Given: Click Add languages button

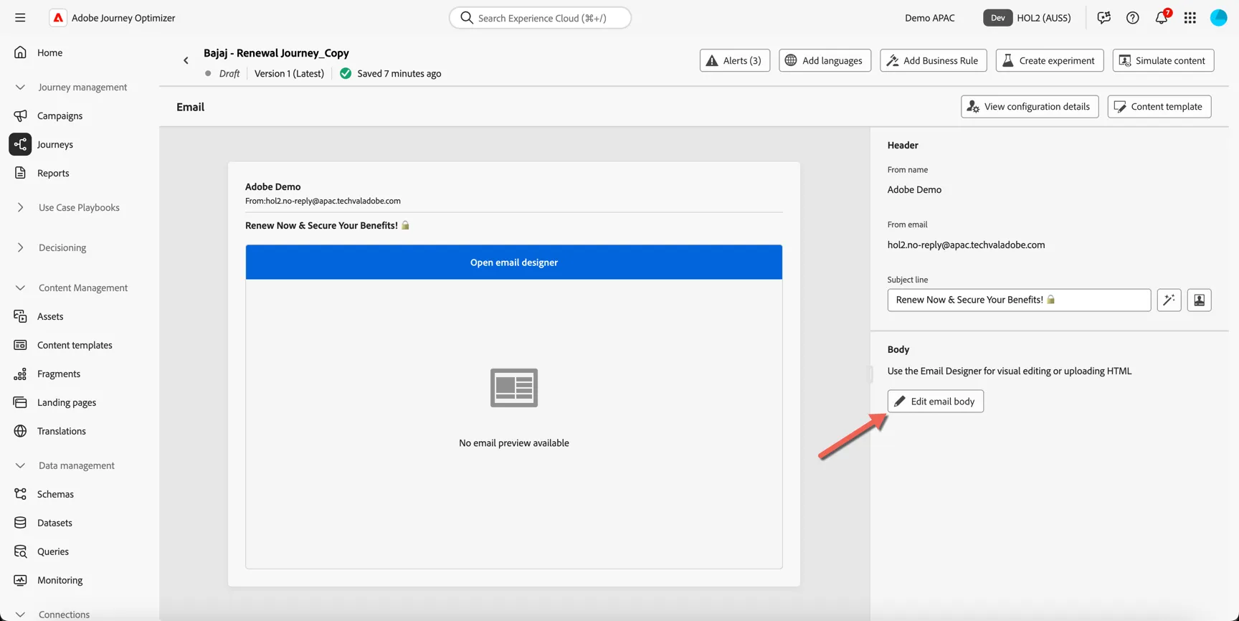Looking at the screenshot, I should (825, 60).
